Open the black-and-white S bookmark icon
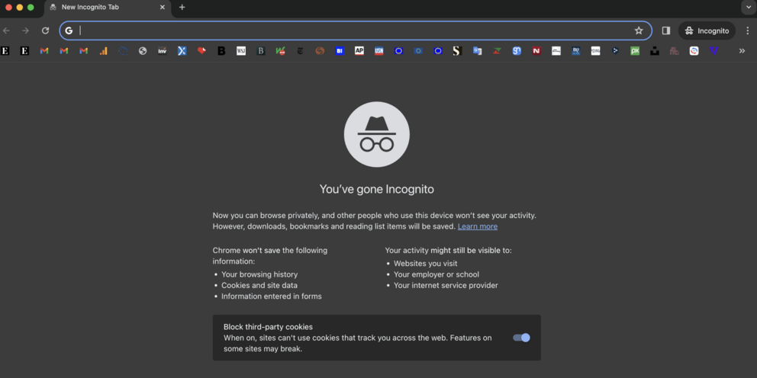The width and height of the screenshot is (757, 378). [x=458, y=50]
